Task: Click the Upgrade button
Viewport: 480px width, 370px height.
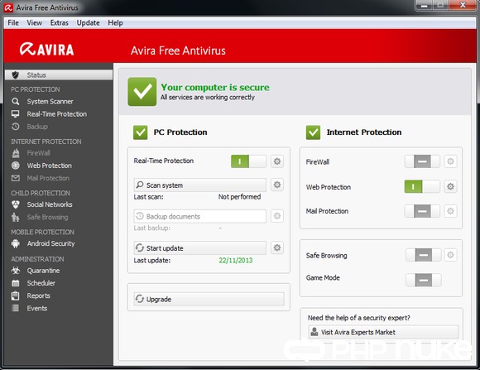Action: (209, 299)
